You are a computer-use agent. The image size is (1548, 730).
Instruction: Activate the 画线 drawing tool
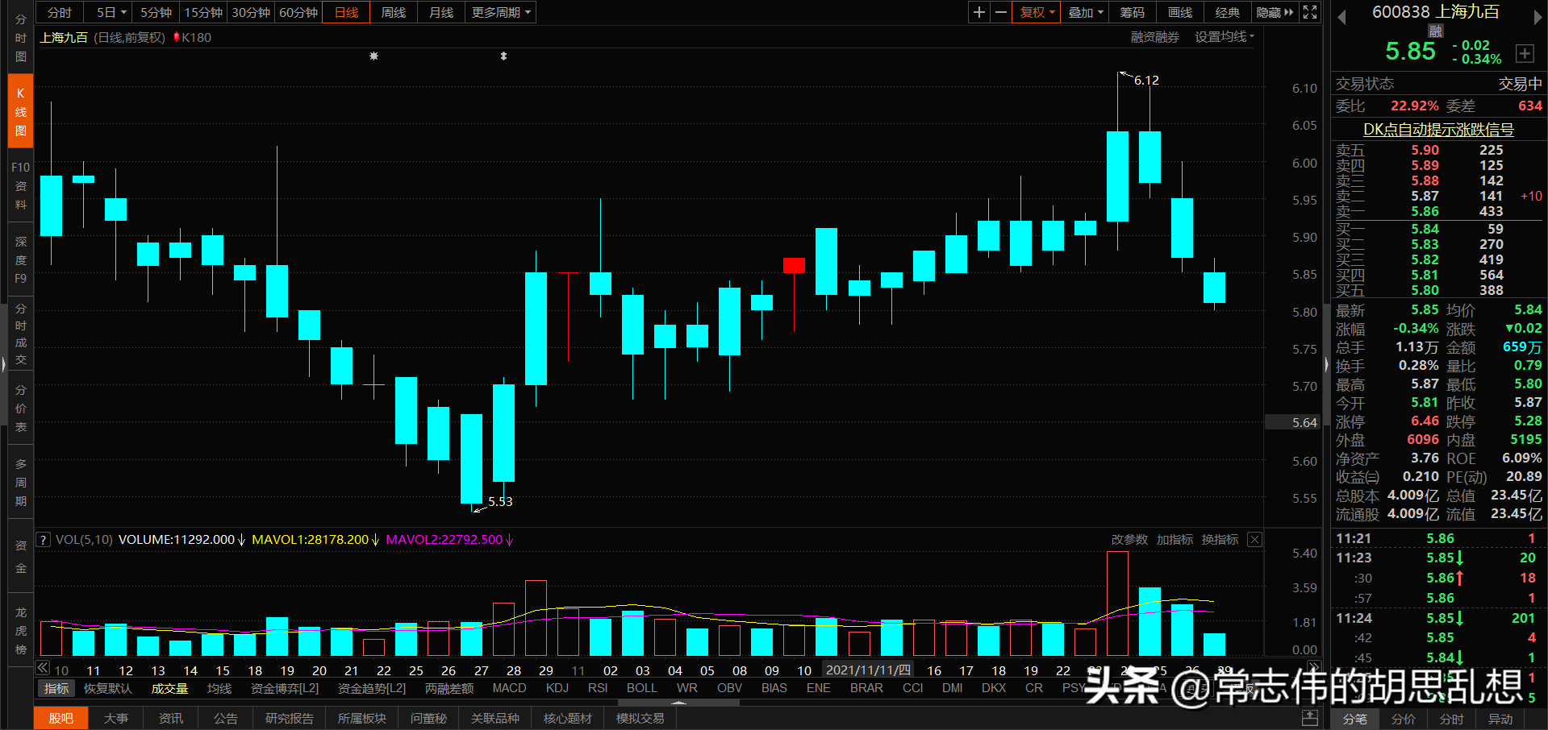(1179, 12)
